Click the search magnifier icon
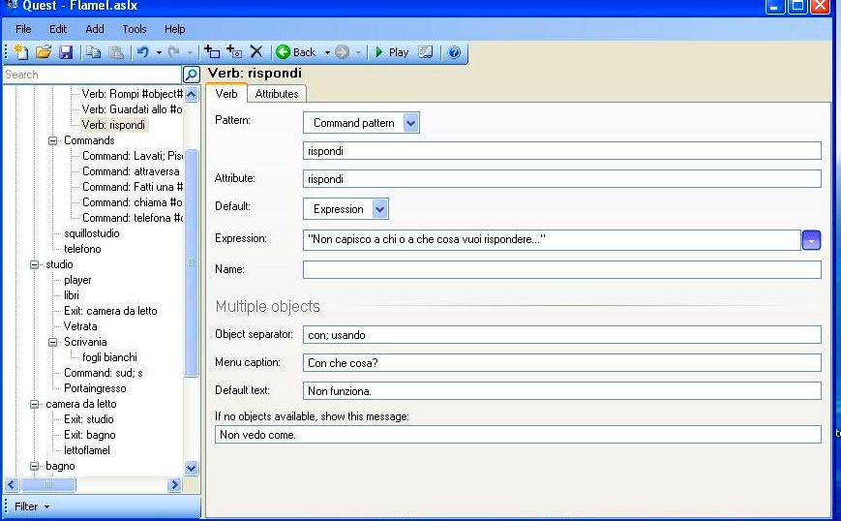The image size is (841, 521). click(x=192, y=75)
